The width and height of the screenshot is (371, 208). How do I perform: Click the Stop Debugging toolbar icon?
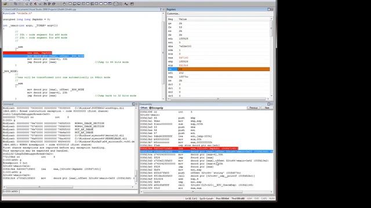click(x=35, y=4)
